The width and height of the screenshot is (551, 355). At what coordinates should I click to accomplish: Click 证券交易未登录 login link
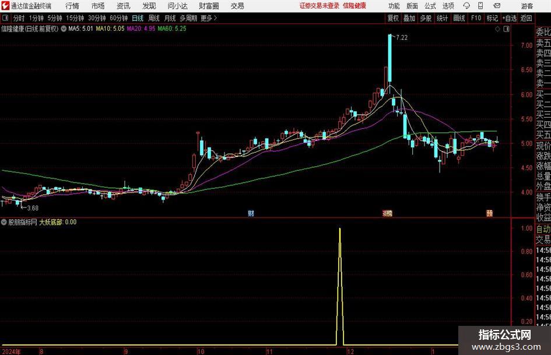click(320, 6)
